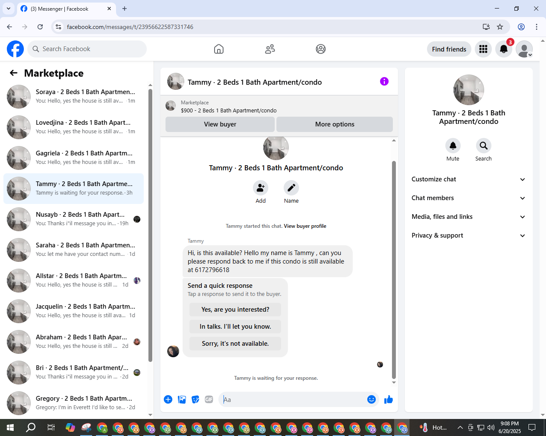Screen dimensions: 546x436
Task: Open Windows taskbar search
Action: (31, 427)
